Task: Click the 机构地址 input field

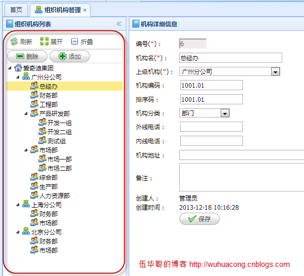Action: pos(241,155)
